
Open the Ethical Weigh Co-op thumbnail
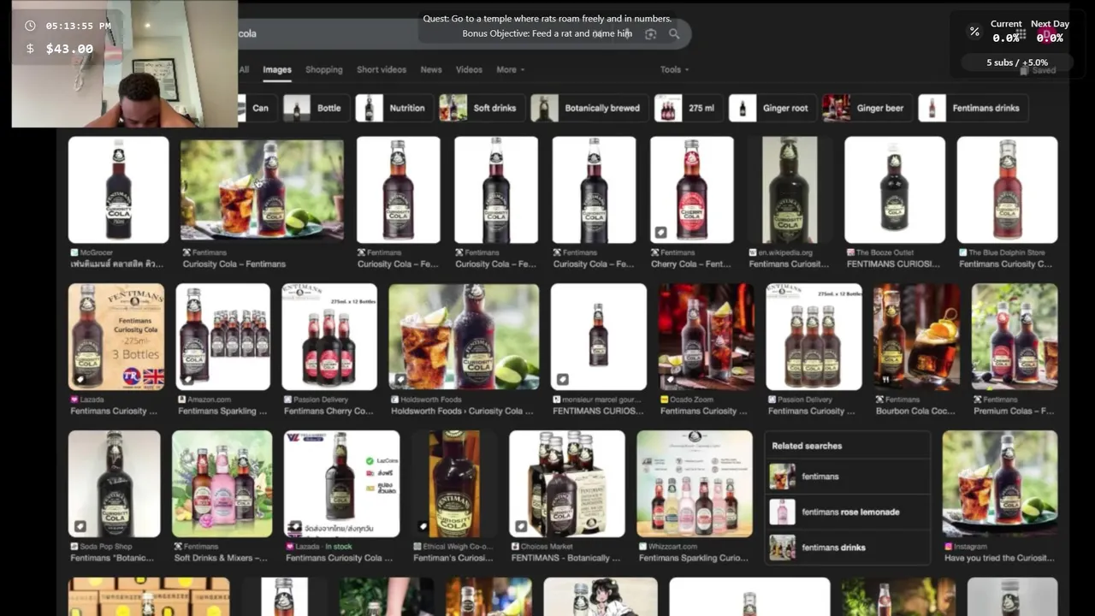point(454,484)
